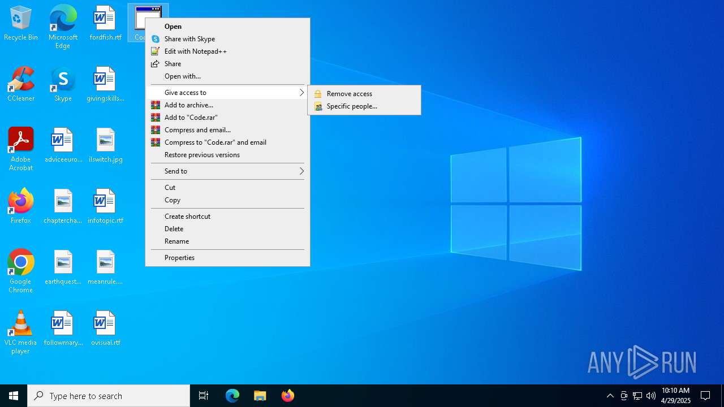The width and height of the screenshot is (724, 407).
Task: Choose Rename in the context menu
Action: coord(228,241)
